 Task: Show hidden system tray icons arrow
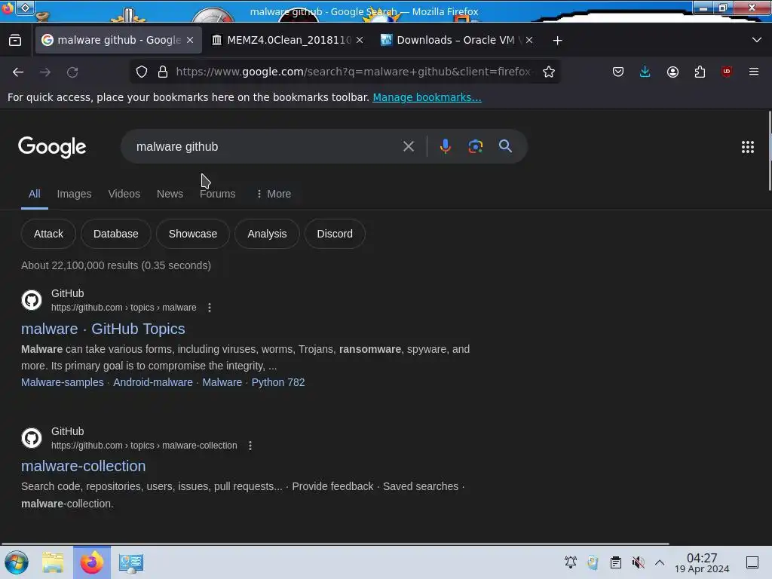[660, 562]
